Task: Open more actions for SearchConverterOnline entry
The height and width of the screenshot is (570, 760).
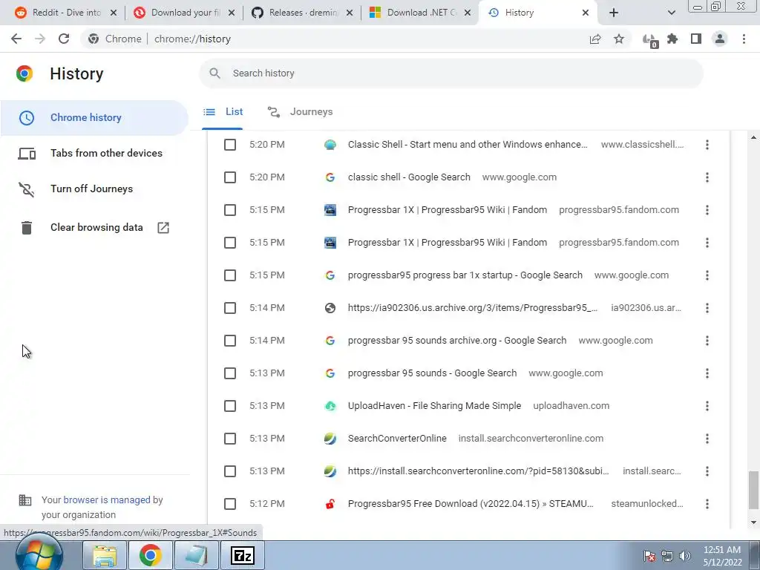Action: click(707, 439)
